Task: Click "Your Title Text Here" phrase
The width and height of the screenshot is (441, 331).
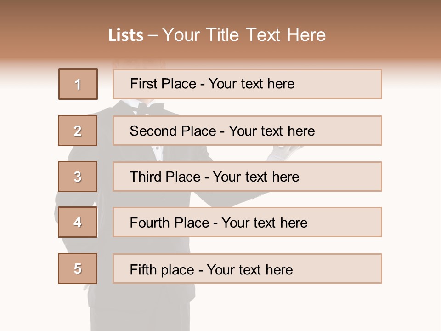Action: 244,35
